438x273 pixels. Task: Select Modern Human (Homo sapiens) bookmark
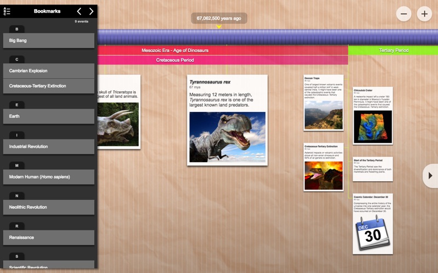49,177
